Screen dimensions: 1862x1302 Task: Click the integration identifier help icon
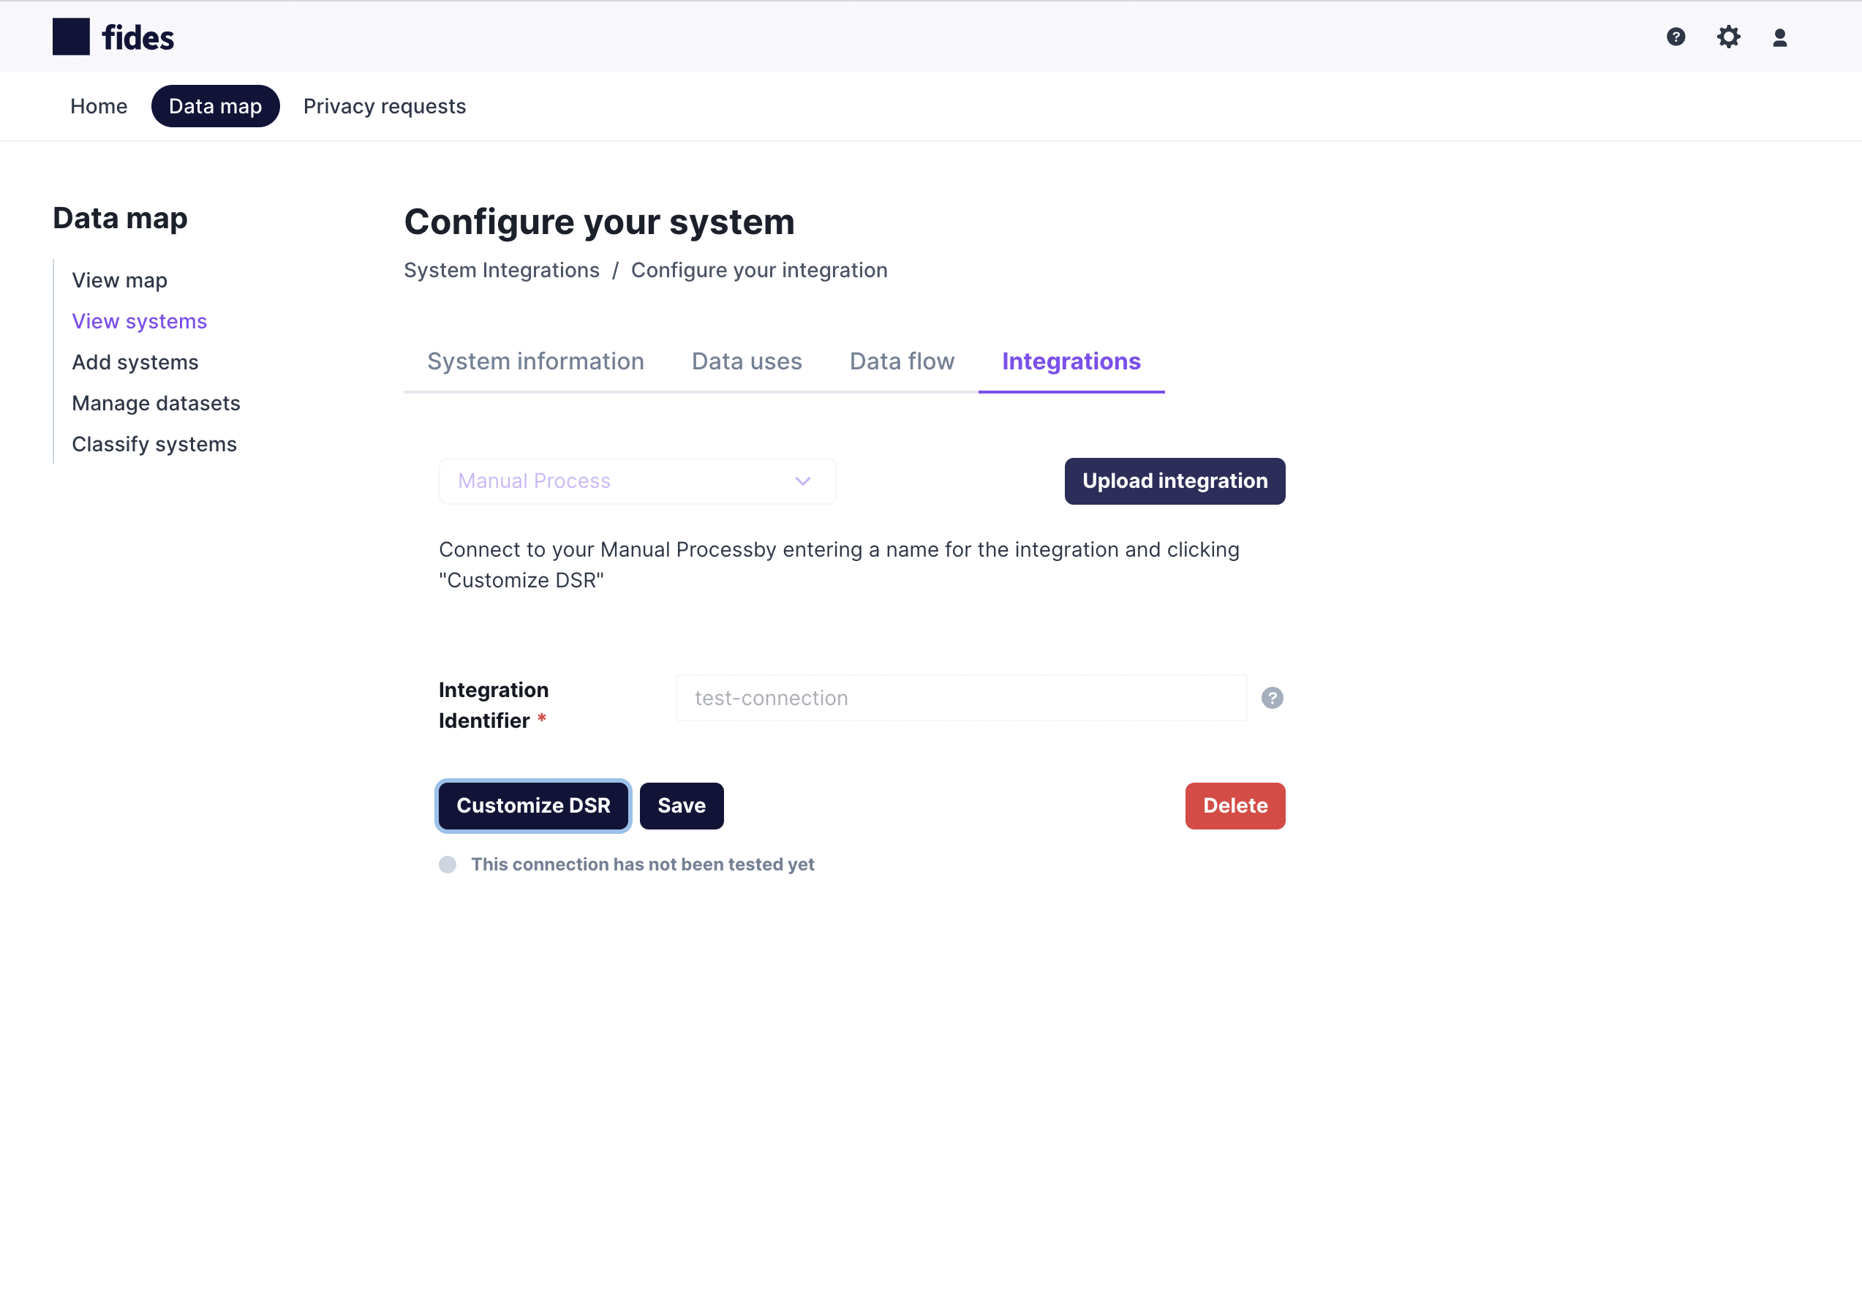(x=1272, y=698)
